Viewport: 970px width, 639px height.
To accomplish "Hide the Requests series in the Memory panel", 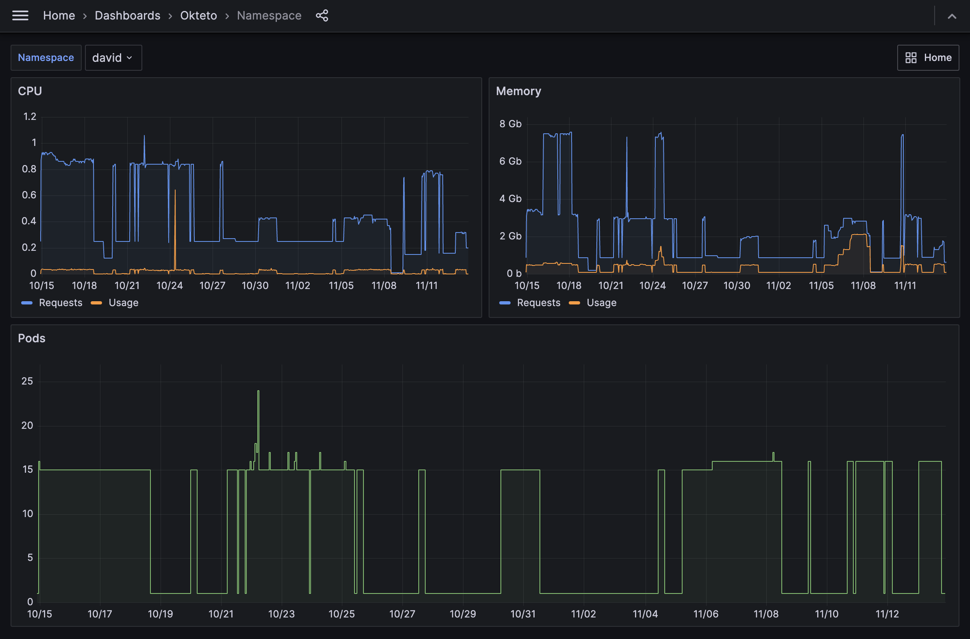I will point(538,302).
